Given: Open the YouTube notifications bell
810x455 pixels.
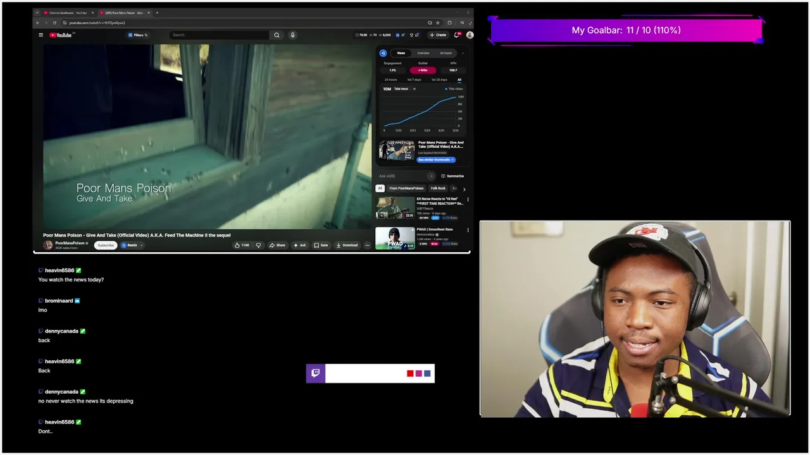Looking at the screenshot, I should pos(457,35).
